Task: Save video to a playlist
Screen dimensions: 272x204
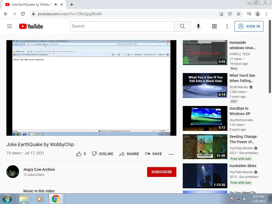Action: (153, 154)
